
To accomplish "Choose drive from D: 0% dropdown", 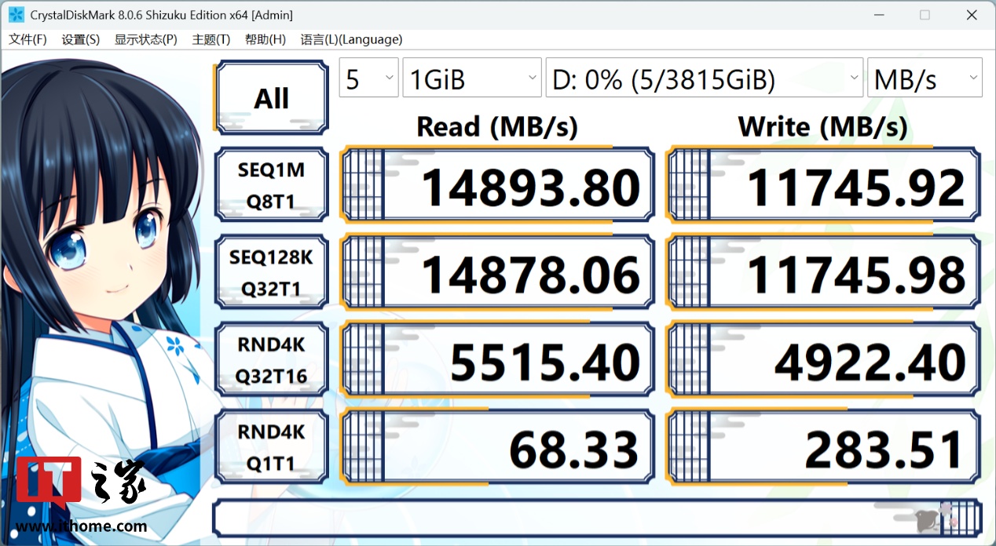I will click(704, 78).
